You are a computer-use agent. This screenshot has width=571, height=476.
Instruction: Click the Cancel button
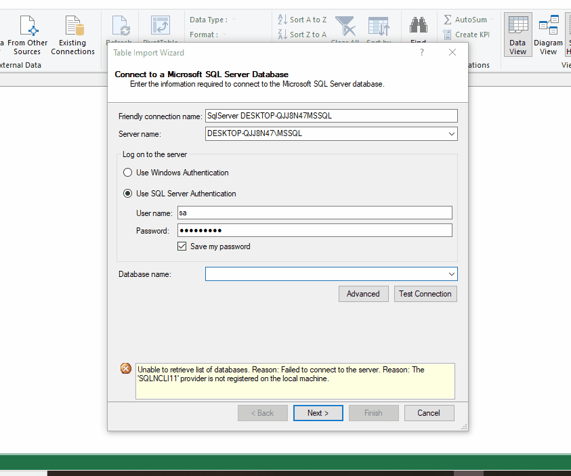coord(429,413)
